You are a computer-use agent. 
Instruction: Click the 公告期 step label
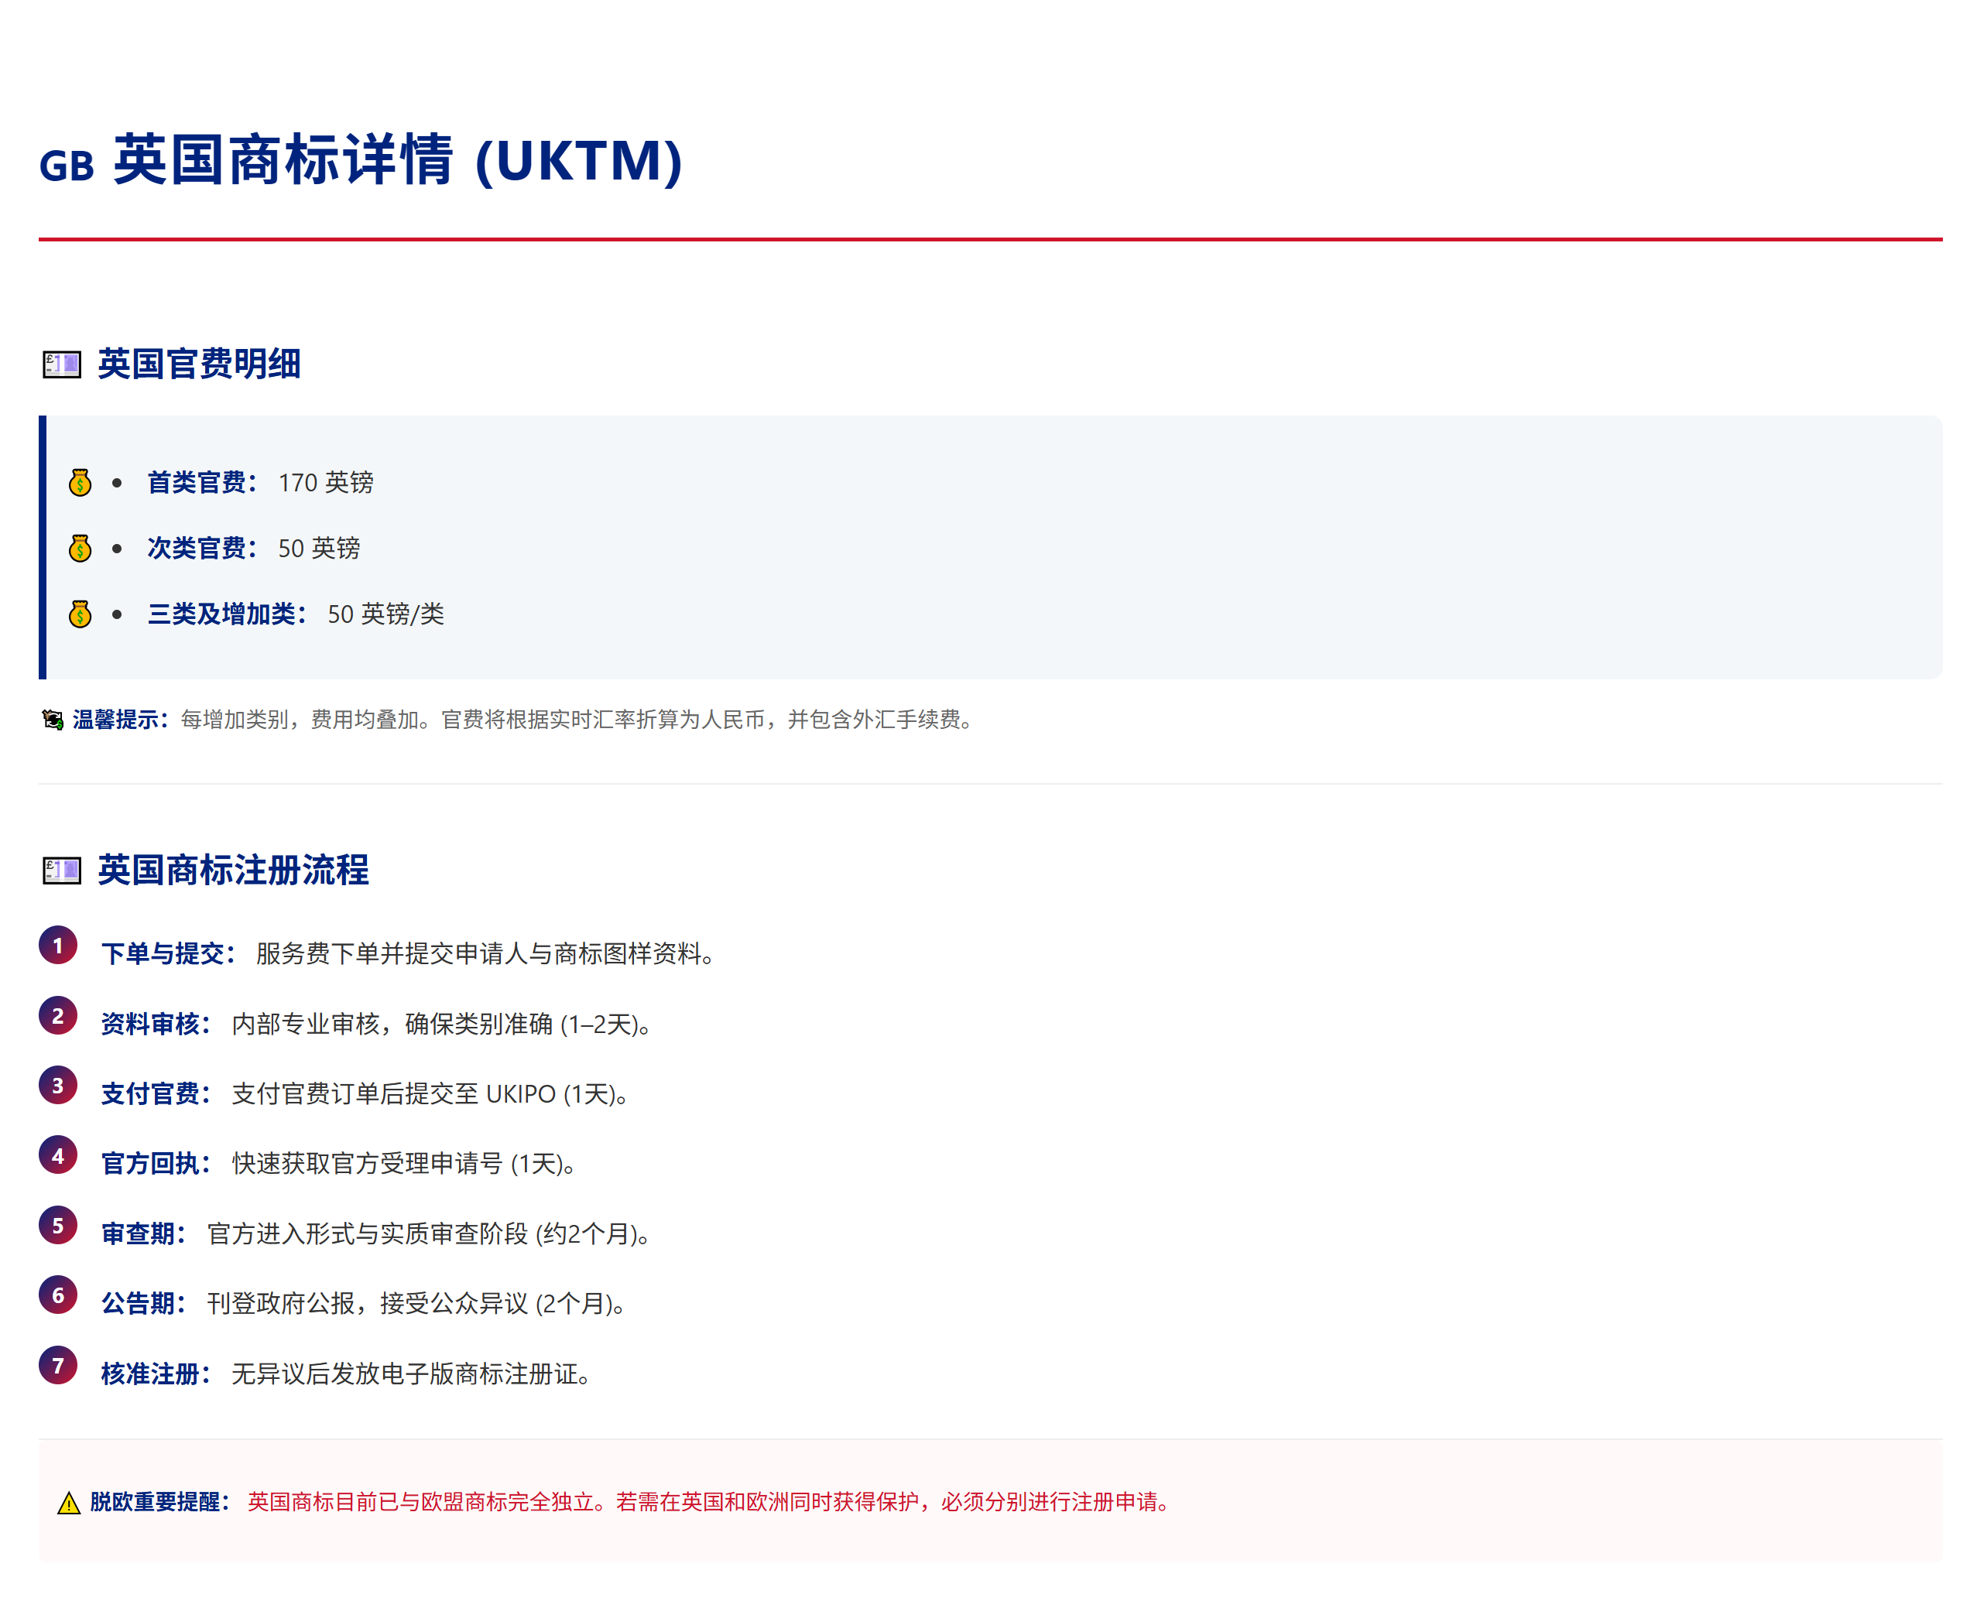pyautogui.click(x=144, y=1305)
